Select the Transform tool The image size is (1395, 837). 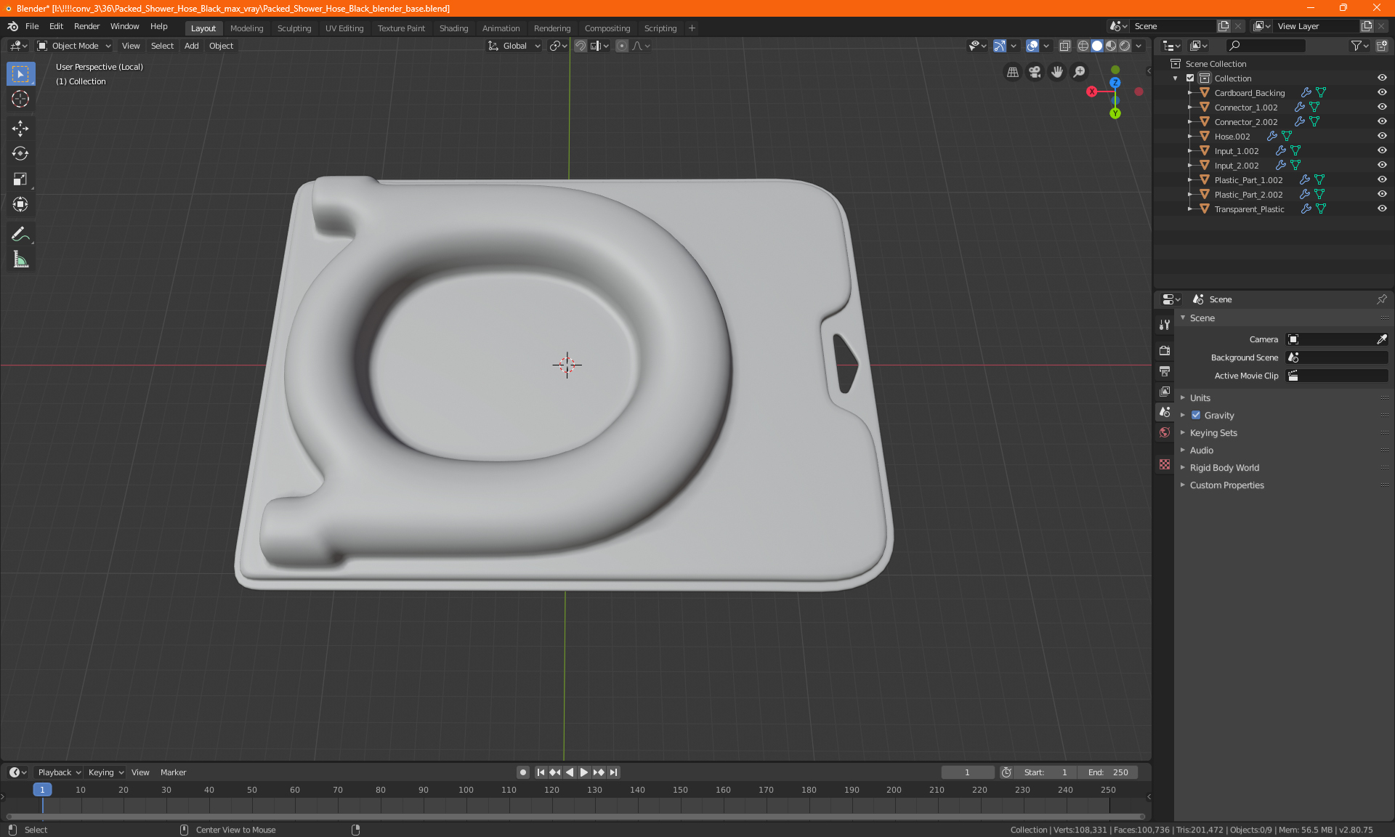pos(20,205)
